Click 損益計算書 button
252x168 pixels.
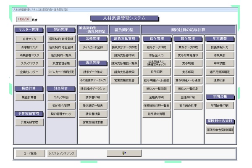point(29,97)
